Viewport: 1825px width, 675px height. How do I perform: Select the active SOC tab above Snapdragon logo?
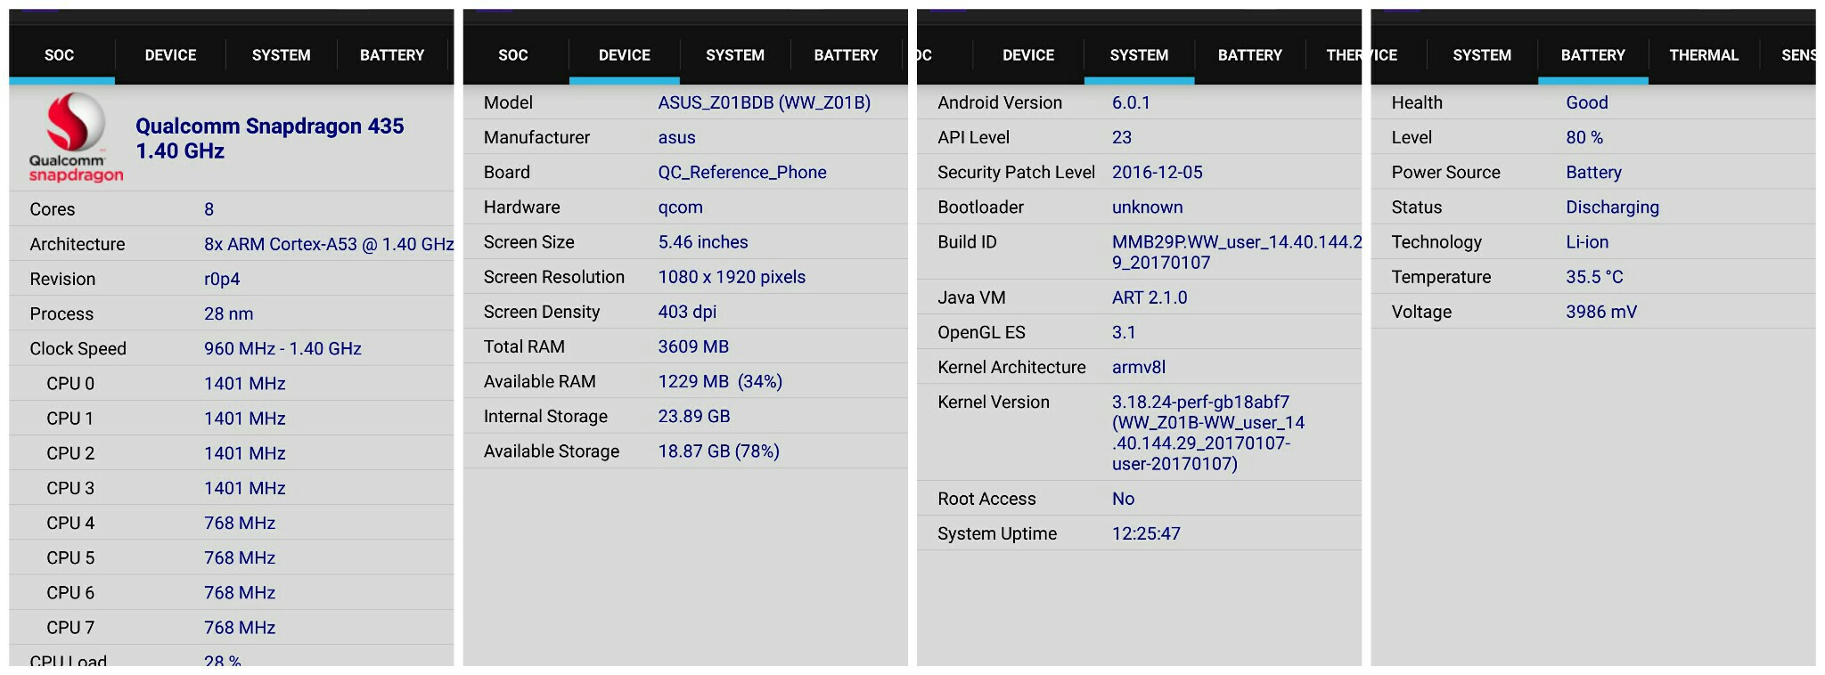[x=60, y=55]
